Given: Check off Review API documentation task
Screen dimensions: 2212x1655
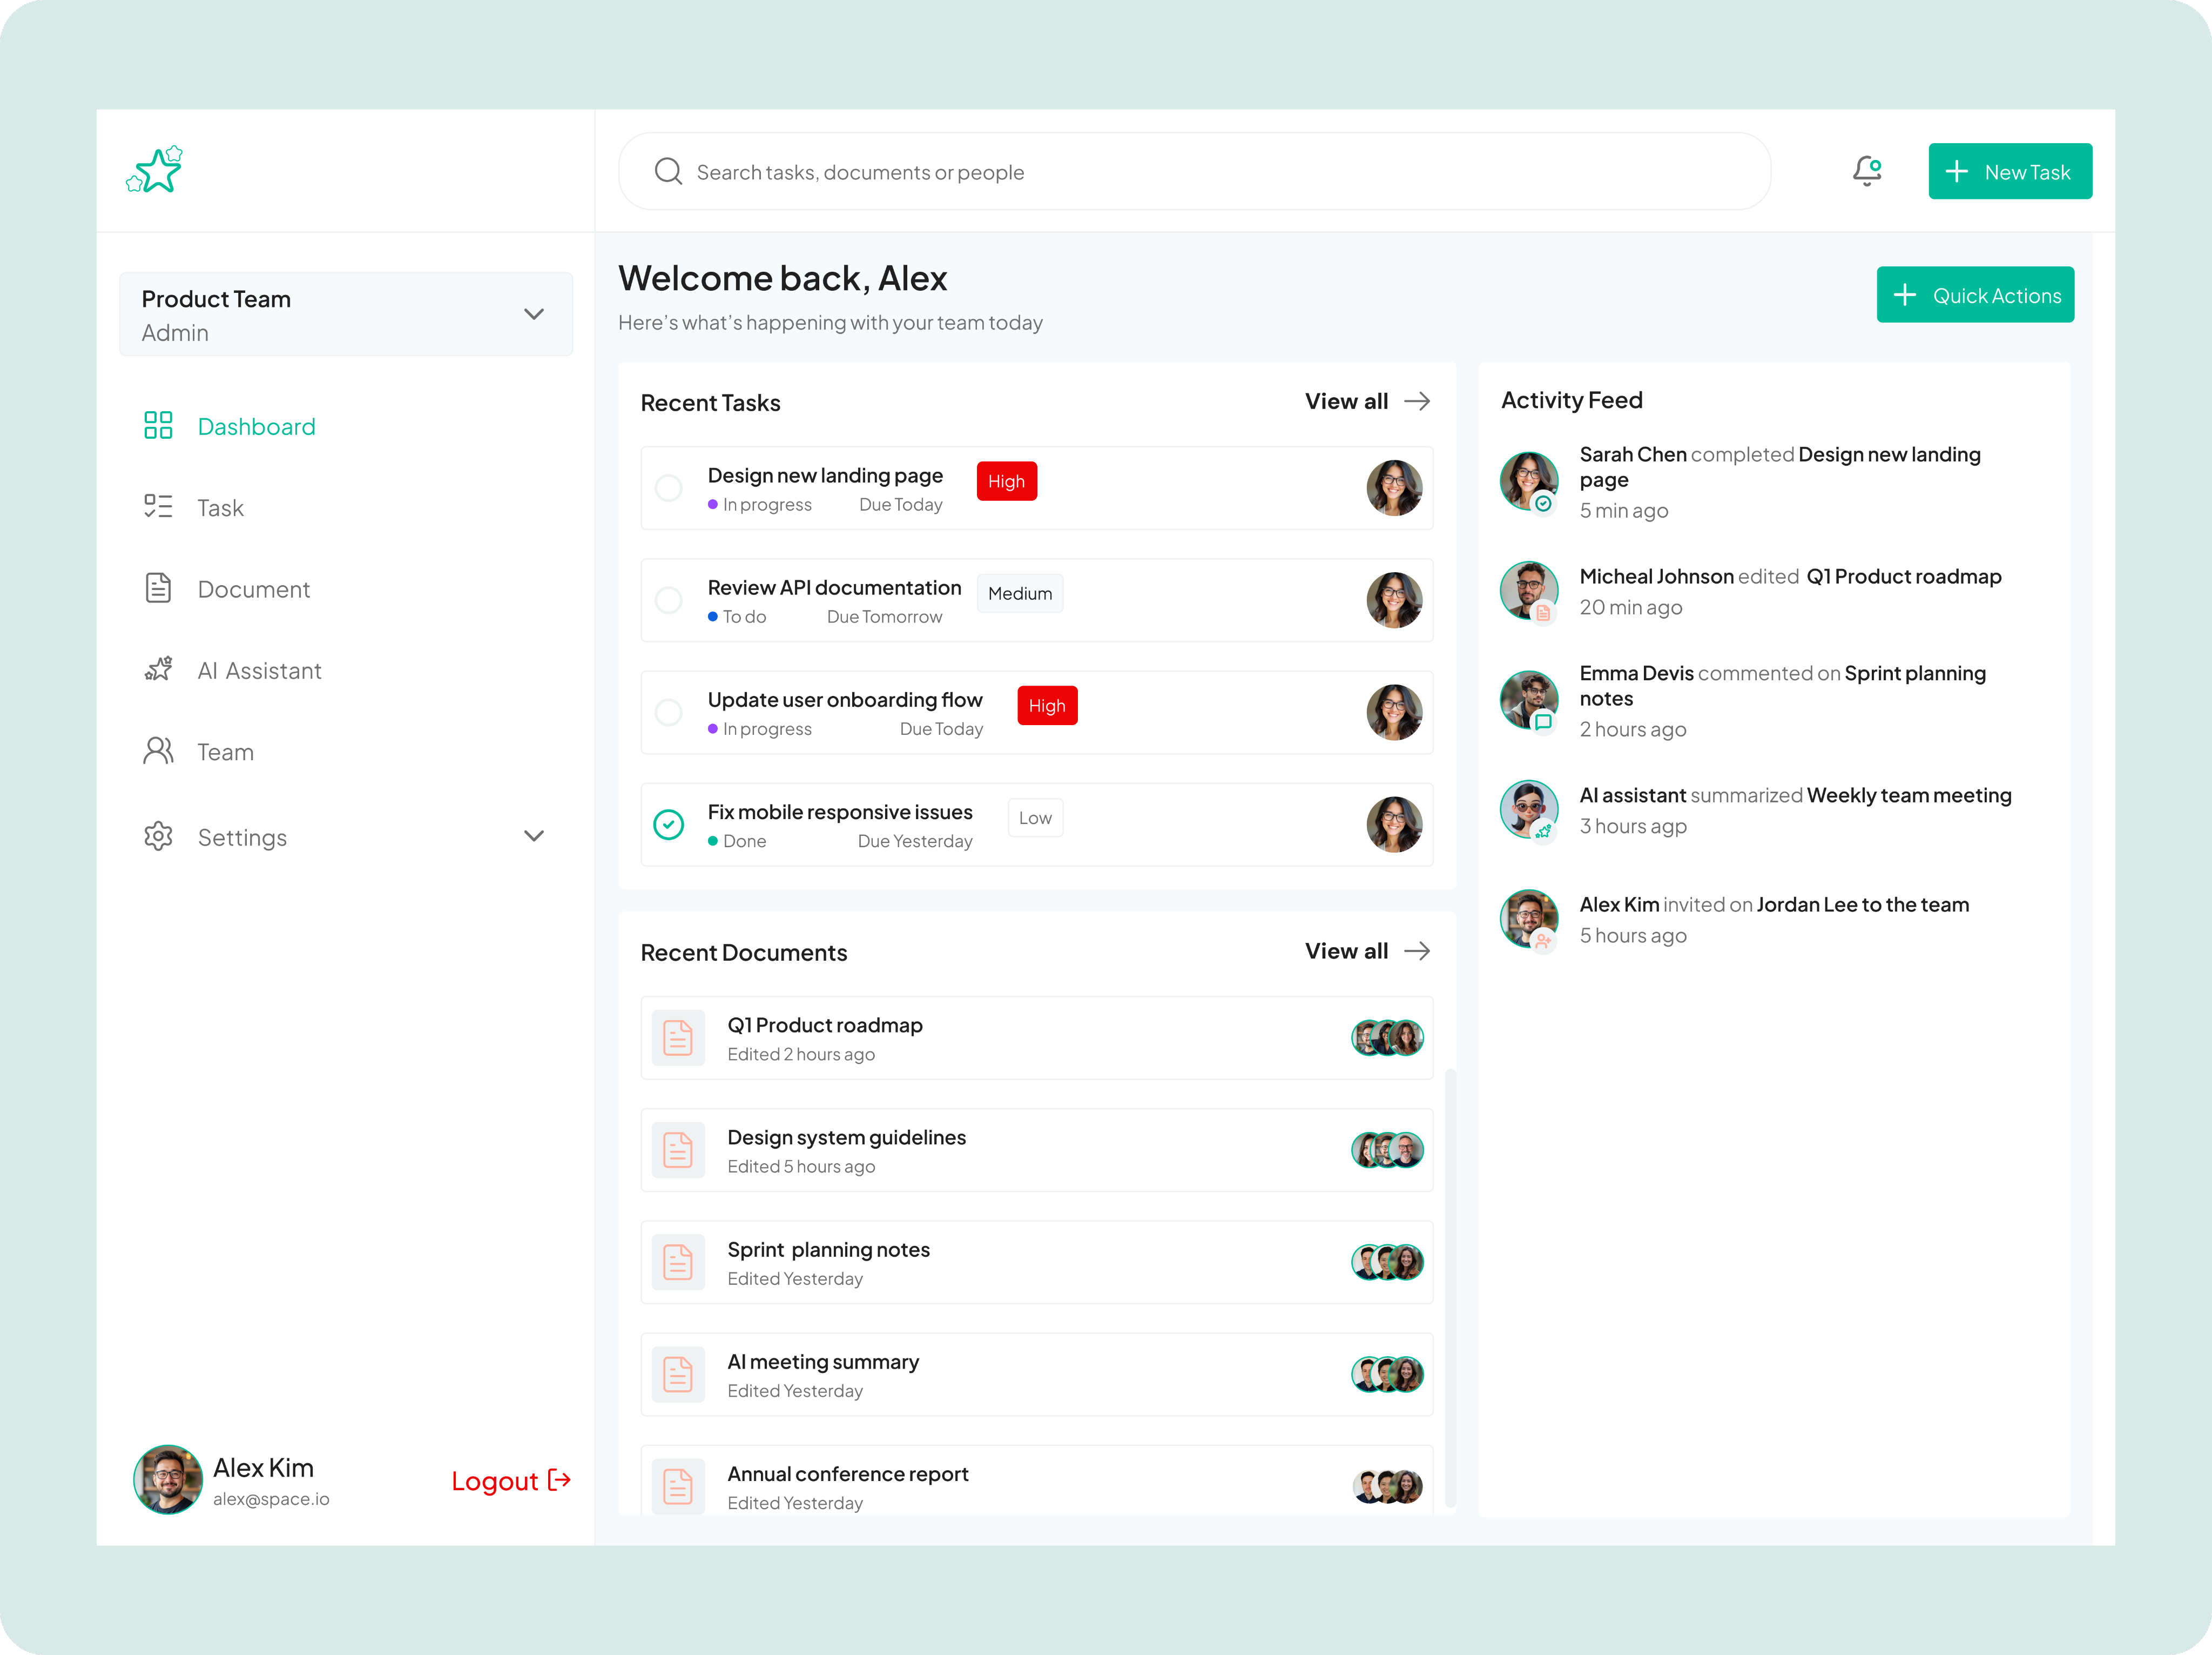Looking at the screenshot, I should pyautogui.click(x=668, y=600).
